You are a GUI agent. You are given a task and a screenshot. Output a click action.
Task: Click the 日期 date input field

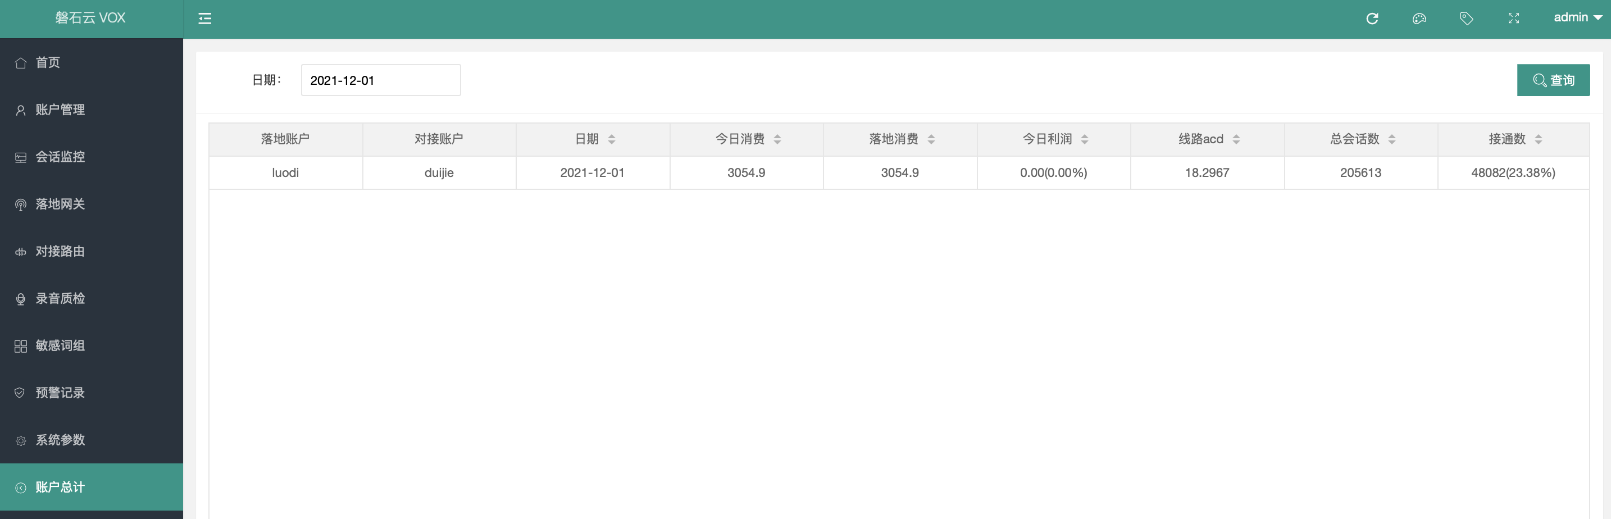click(x=381, y=80)
